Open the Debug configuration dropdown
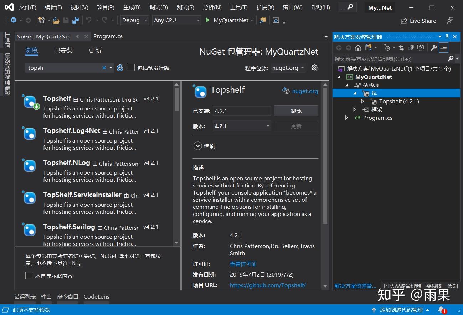 point(135,20)
